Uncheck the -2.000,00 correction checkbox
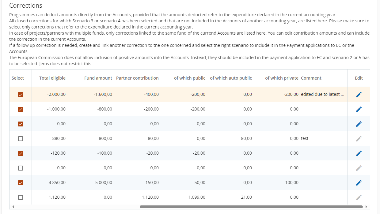Screen dimensions: 380x214 pyautogui.click(x=21, y=95)
